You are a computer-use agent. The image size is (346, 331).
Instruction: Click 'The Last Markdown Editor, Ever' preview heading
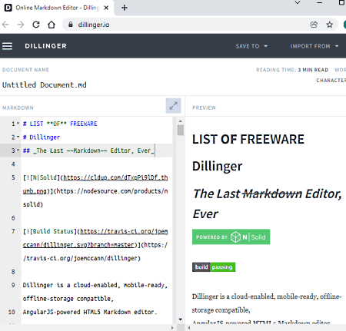[267, 204]
